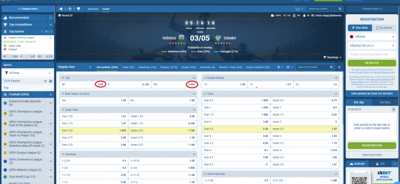Switch to the Matches tab
The image size is (400, 184).
(x=93, y=9)
